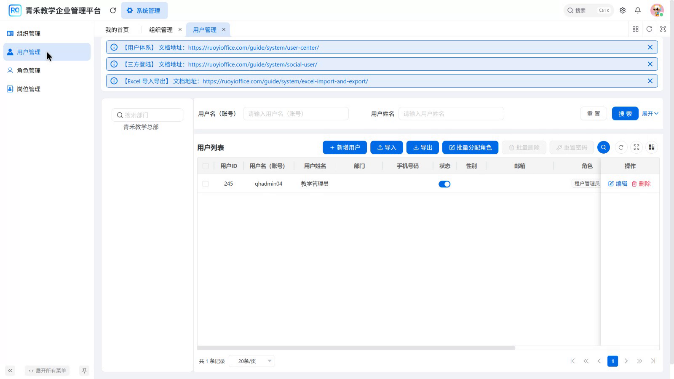Click the 导出 button
The width and height of the screenshot is (674, 379).
click(423, 147)
